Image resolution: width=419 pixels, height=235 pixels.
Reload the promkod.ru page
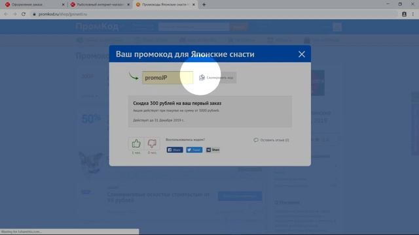point(24,14)
